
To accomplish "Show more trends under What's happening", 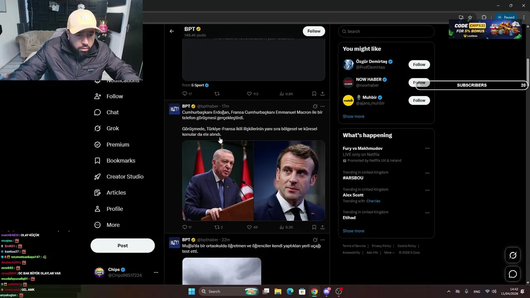I will 354,231.
